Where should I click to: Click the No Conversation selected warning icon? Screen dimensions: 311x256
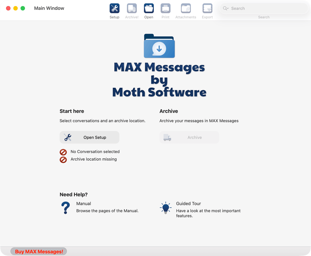(x=63, y=152)
